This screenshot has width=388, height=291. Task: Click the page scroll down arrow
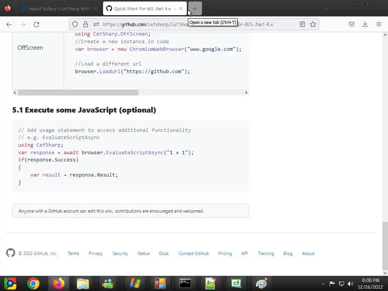(385, 273)
